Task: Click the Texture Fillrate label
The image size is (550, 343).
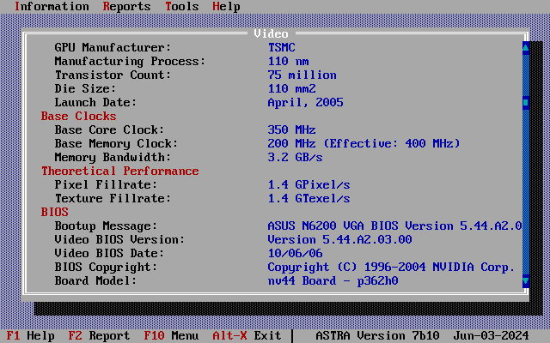Action: (x=113, y=198)
